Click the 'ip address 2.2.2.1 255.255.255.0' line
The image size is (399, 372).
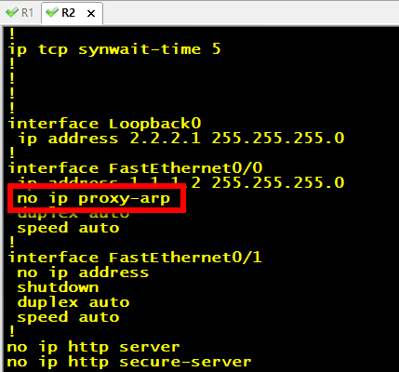[x=180, y=139]
